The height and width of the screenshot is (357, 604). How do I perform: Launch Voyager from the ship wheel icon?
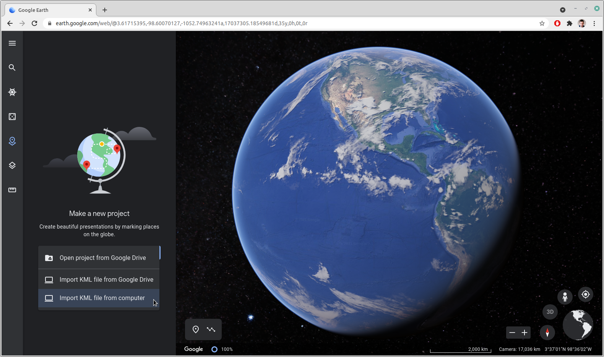(x=12, y=92)
